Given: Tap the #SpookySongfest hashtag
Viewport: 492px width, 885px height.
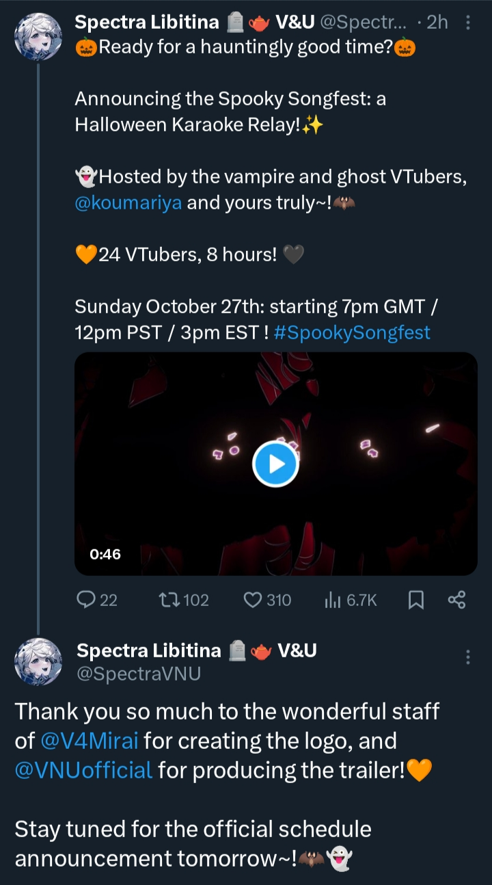Looking at the screenshot, I should click(352, 333).
